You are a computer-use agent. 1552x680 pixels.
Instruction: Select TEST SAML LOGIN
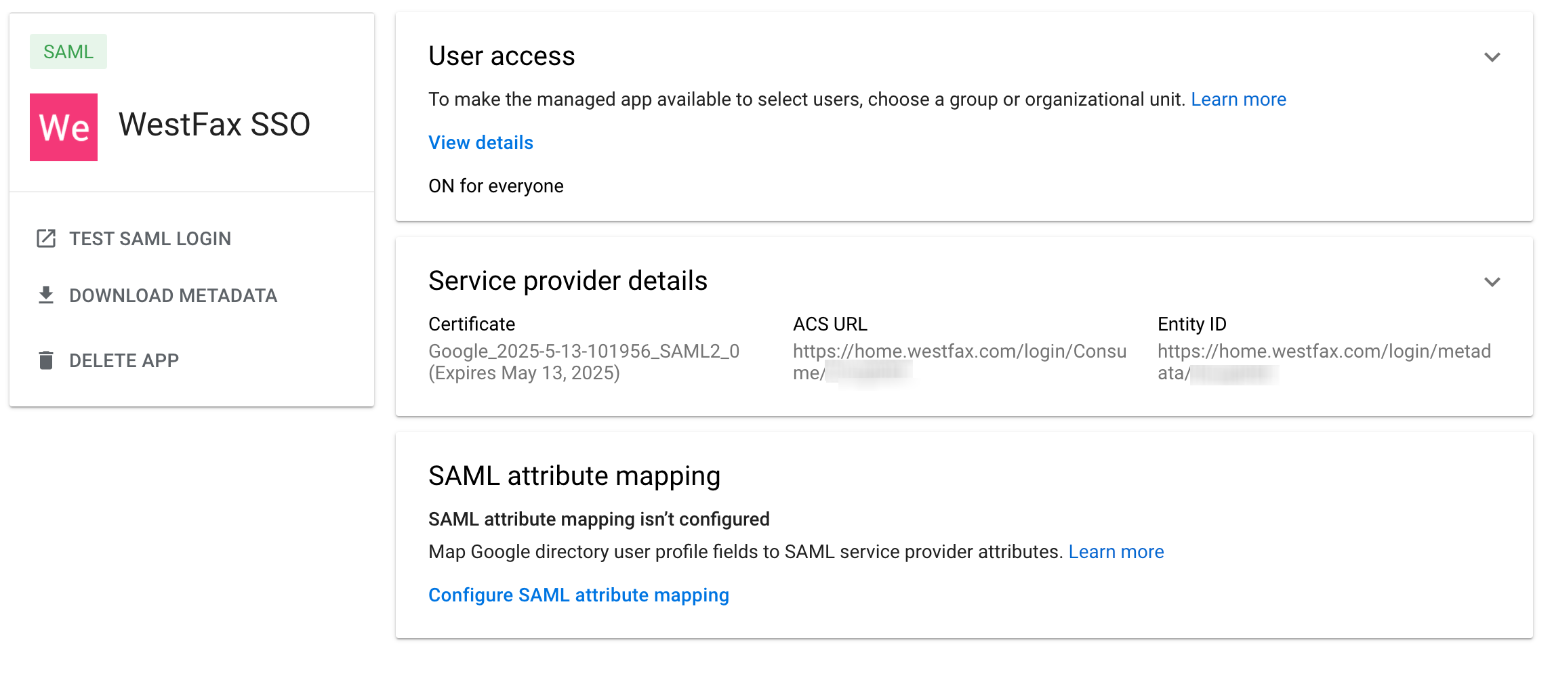[150, 238]
